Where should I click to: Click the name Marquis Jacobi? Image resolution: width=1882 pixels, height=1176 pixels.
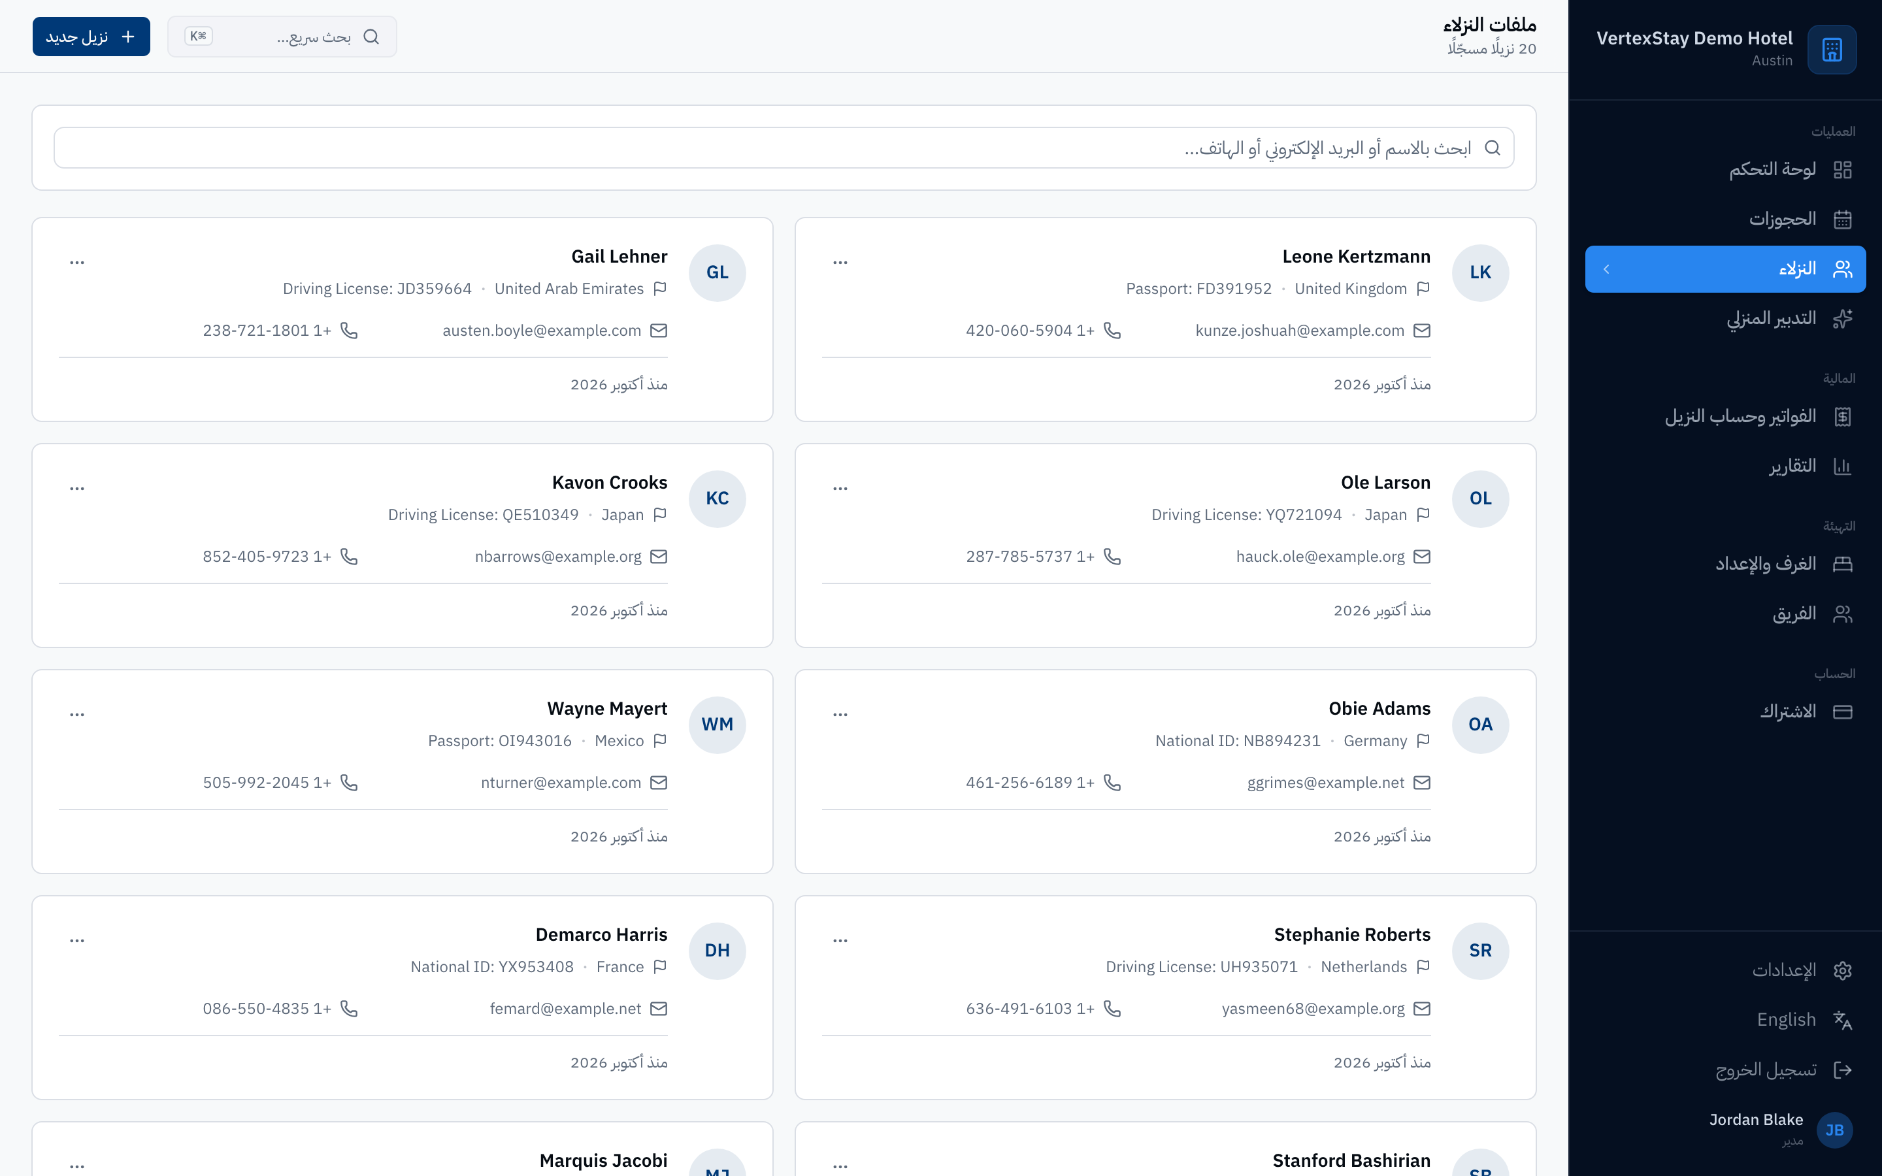[x=603, y=1160]
